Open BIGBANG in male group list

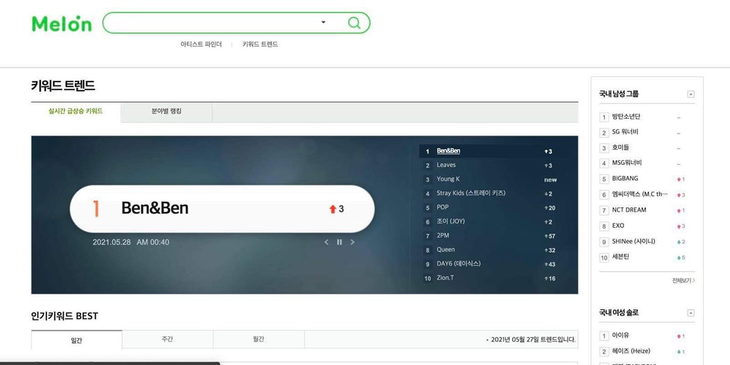[625, 178]
